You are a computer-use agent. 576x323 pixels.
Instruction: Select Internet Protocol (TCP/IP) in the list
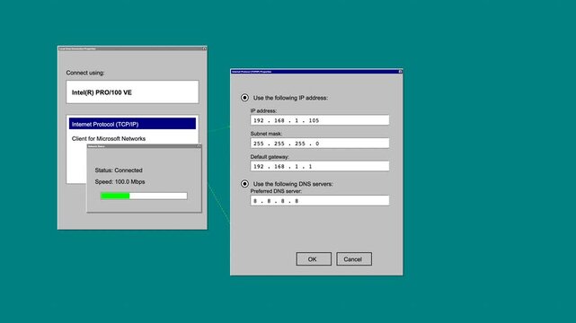(x=132, y=124)
